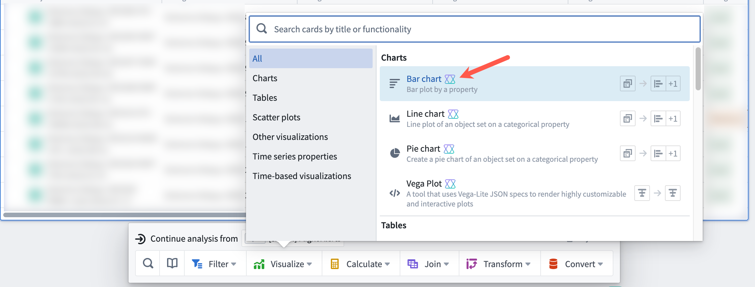Open the Calculate dropdown
Viewport: 755px width, 287px height.
361,264
